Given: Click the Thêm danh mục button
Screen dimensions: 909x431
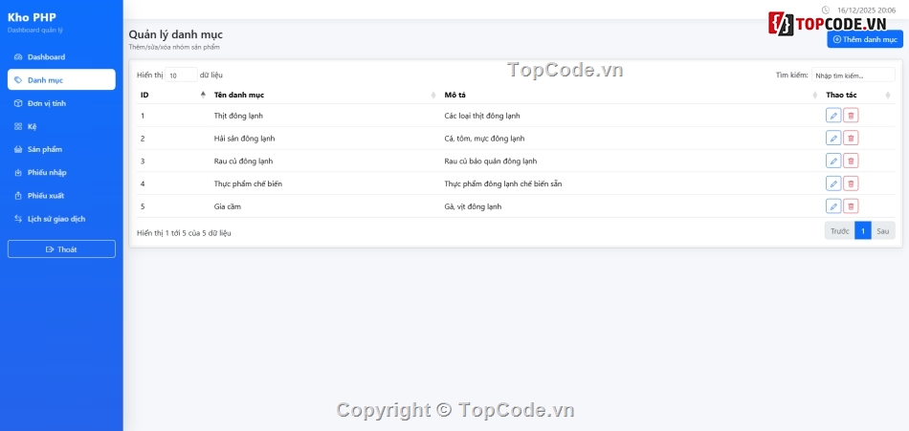Looking at the screenshot, I should tap(864, 39).
